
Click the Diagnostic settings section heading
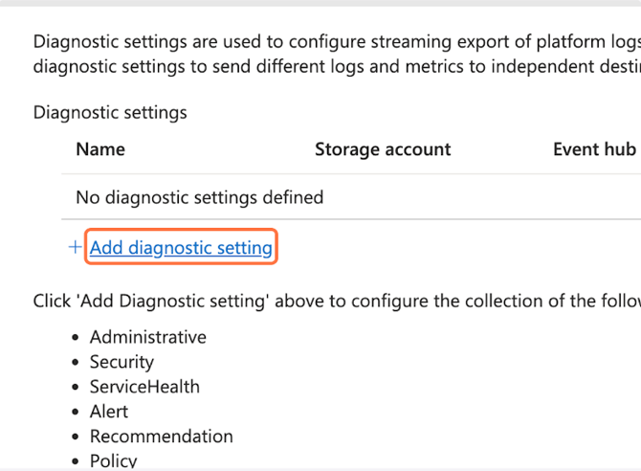(x=110, y=113)
